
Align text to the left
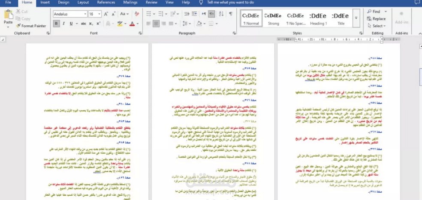pyautogui.click(x=148, y=24)
